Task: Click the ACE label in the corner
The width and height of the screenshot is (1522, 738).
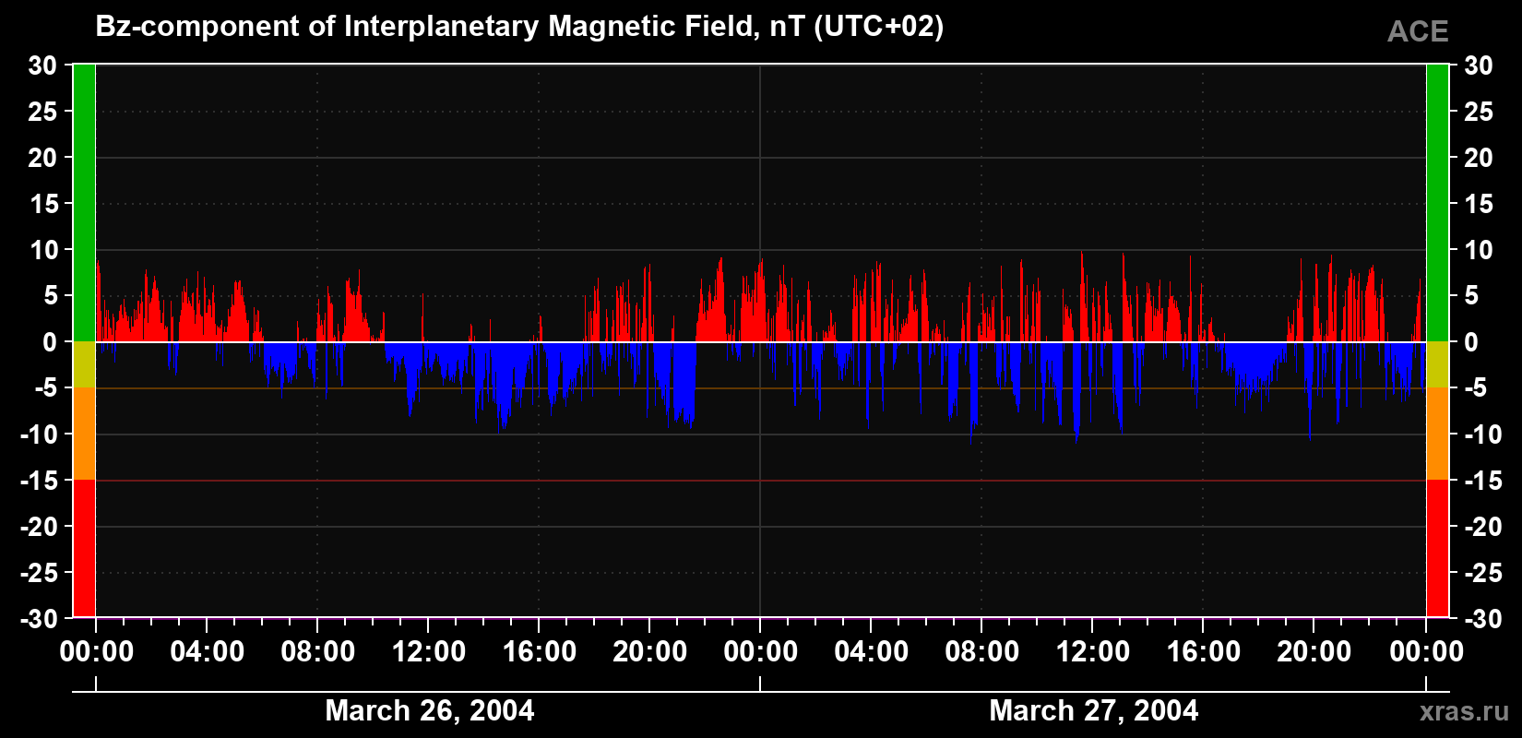Action: coord(1418,32)
